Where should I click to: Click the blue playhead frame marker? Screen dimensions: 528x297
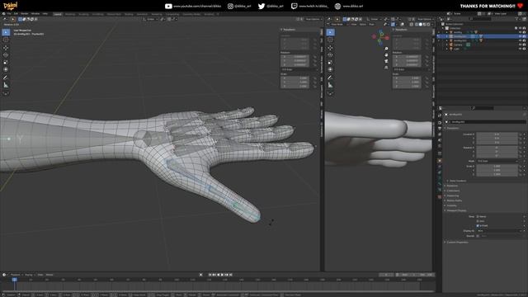point(14,280)
